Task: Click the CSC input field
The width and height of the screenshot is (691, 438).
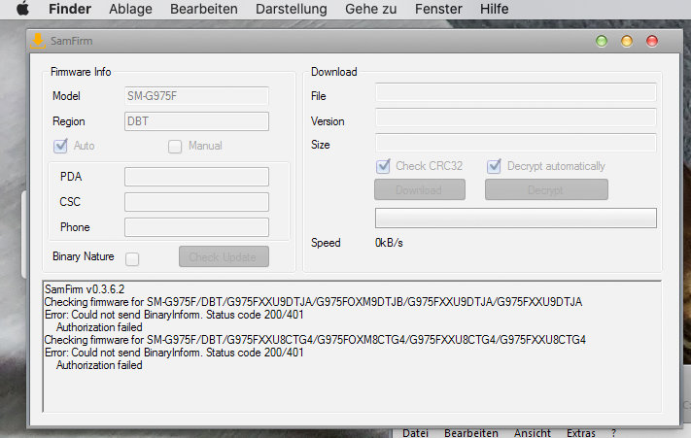Action: pos(196,202)
